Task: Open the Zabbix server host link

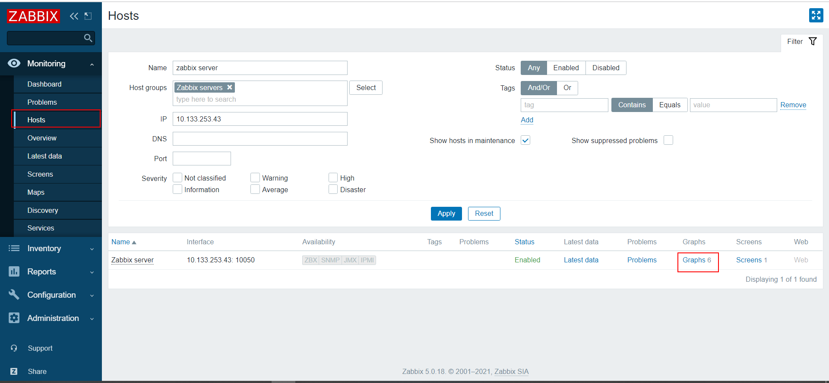Action: coord(133,260)
